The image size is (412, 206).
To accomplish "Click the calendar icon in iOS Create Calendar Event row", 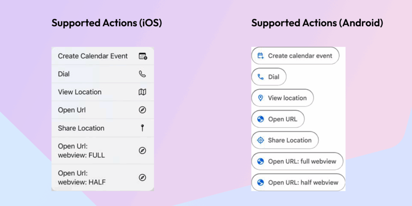I will (142, 56).
